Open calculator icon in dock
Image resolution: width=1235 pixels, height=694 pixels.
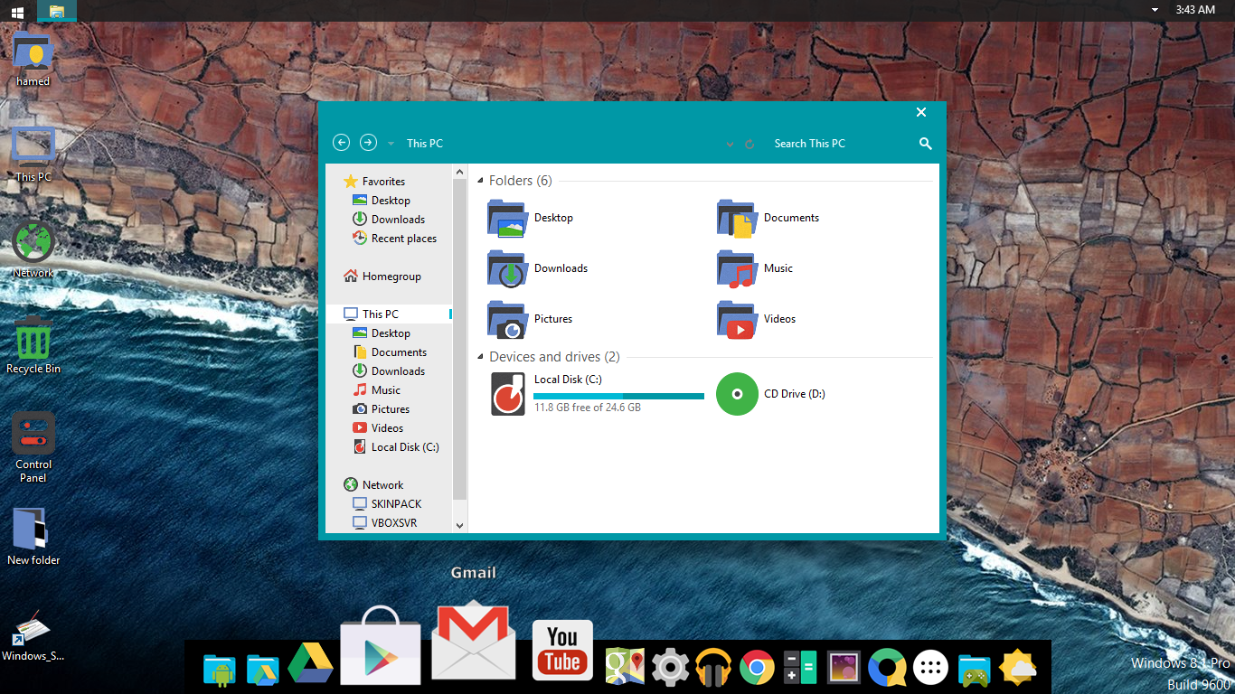pyautogui.click(x=800, y=668)
